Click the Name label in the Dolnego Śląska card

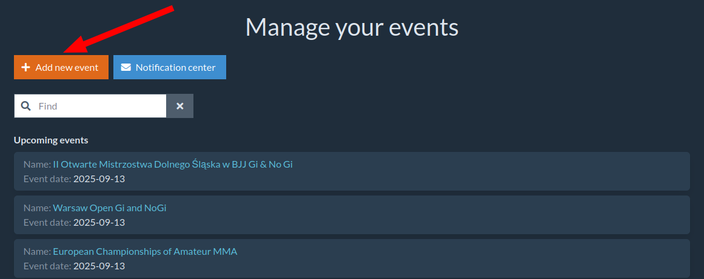point(36,164)
